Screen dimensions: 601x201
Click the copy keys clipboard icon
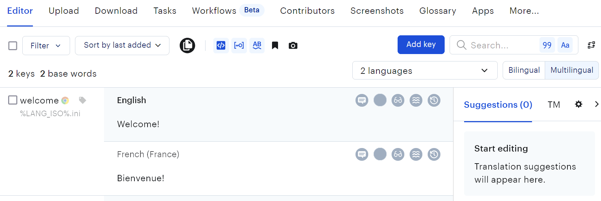tap(187, 46)
